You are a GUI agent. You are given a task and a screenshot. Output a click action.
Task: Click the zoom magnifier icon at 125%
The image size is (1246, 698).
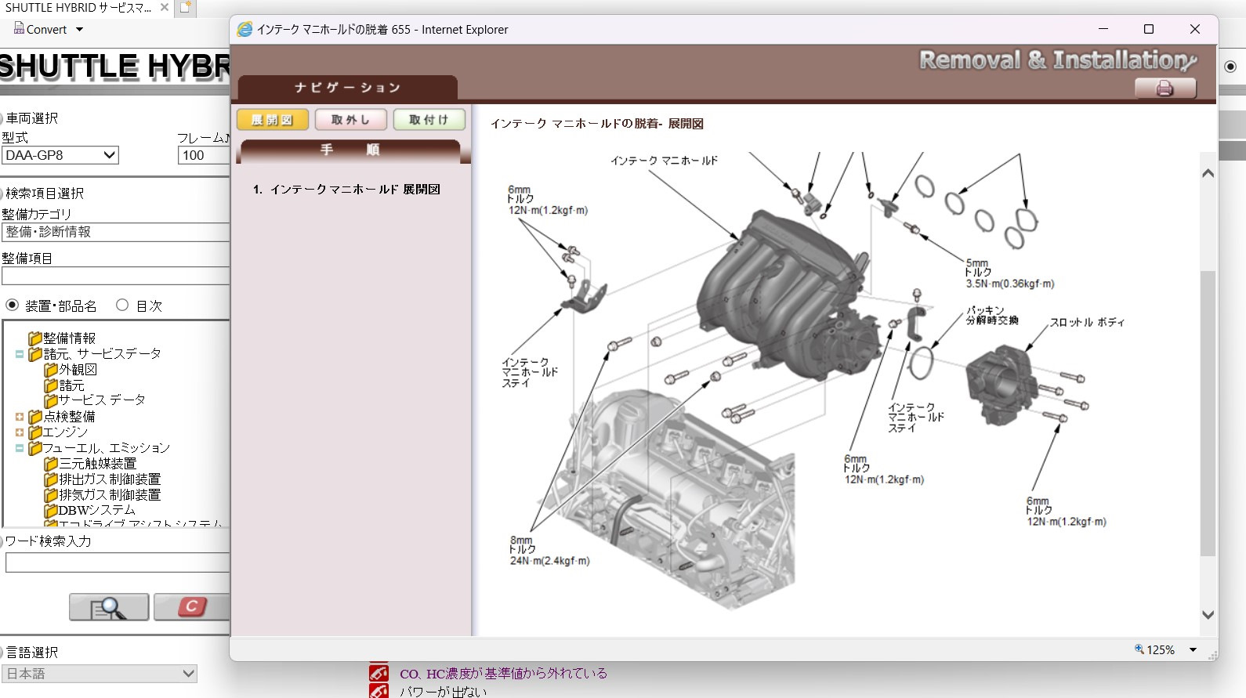(1139, 649)
